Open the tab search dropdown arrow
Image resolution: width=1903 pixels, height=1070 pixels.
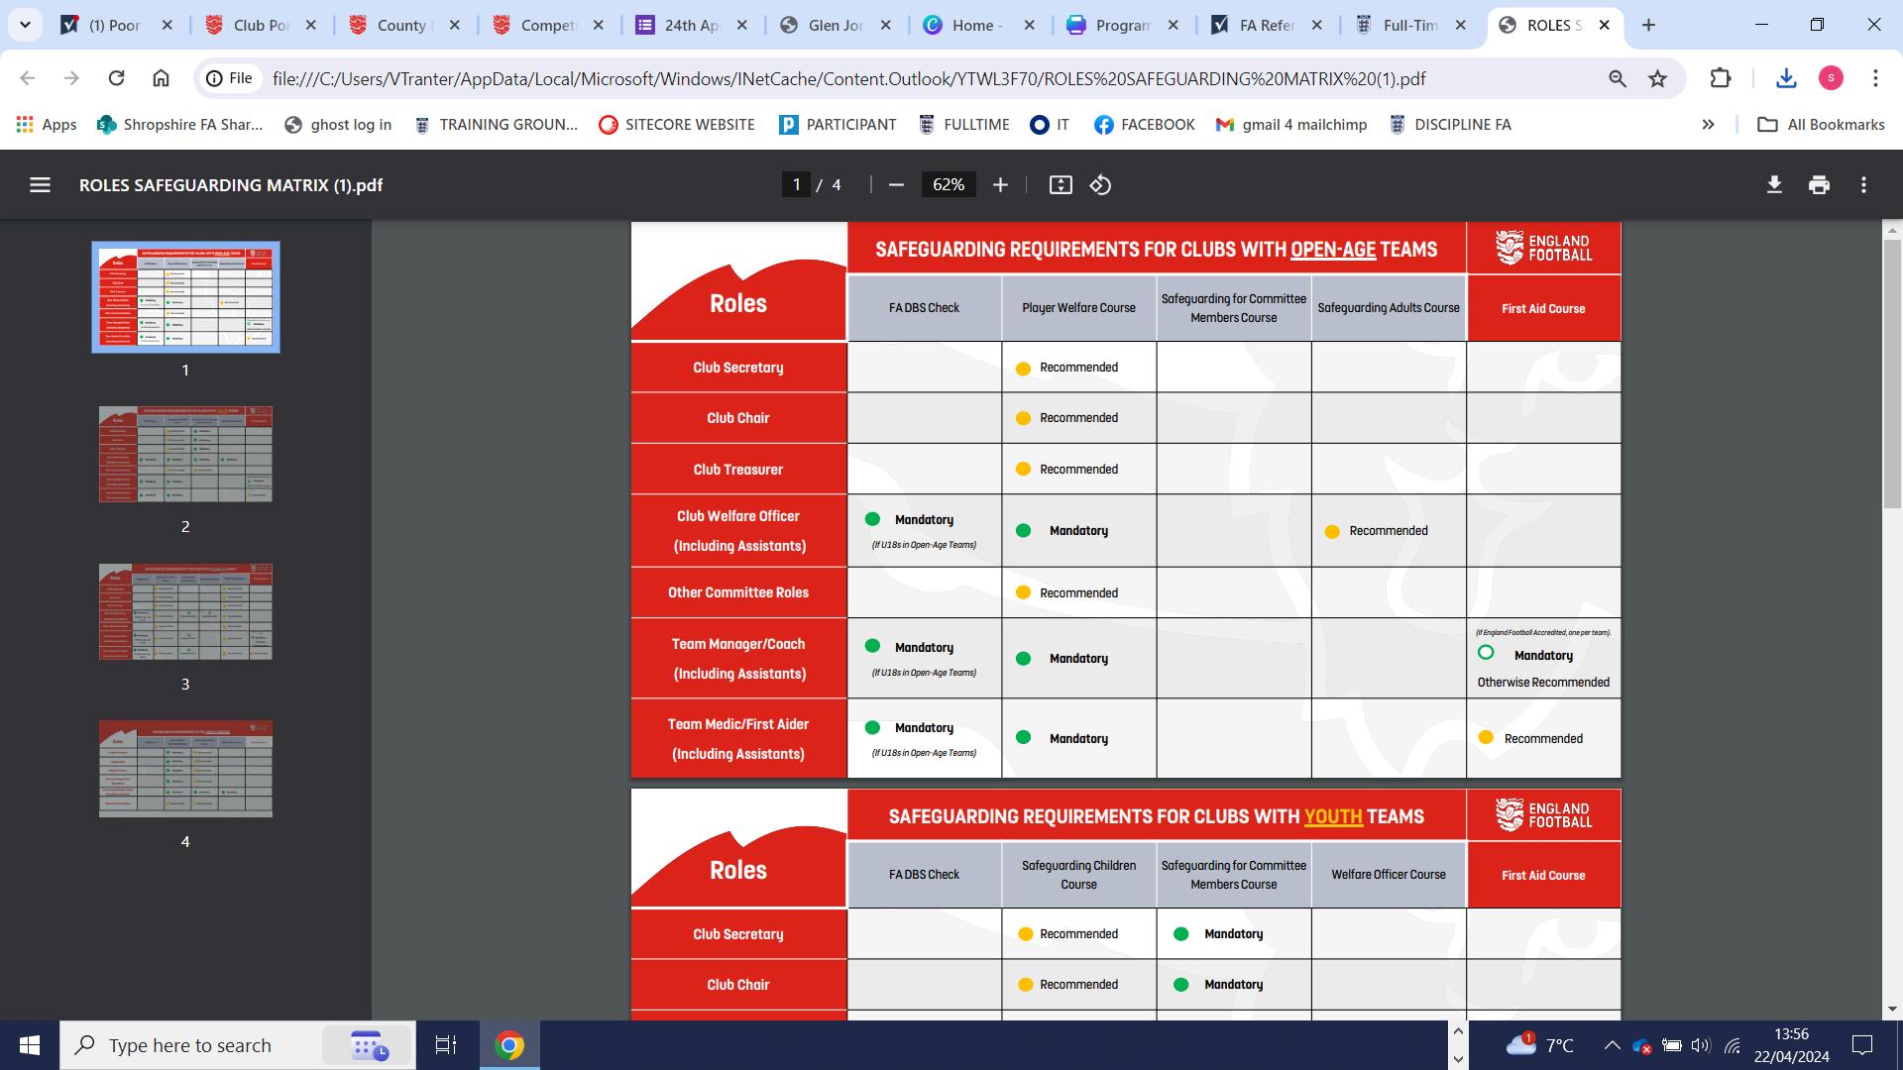coord(25,25)
